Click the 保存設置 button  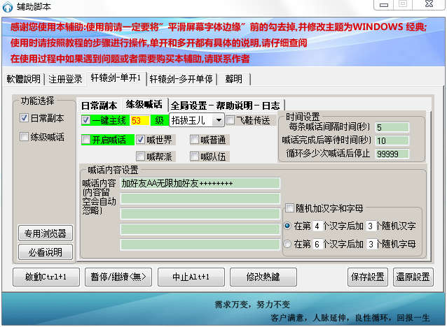click(x=367, y=277)
